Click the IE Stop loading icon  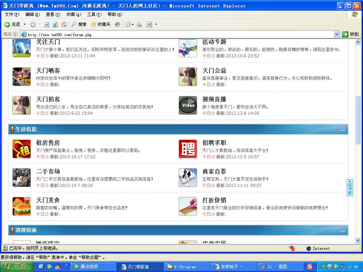(46, 24)
